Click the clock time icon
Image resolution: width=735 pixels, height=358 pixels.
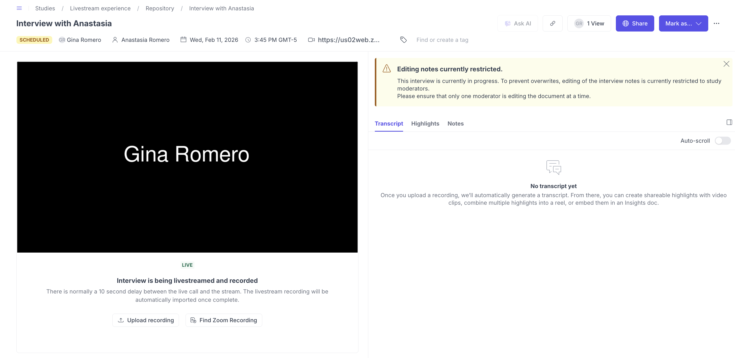click(248, 40)
